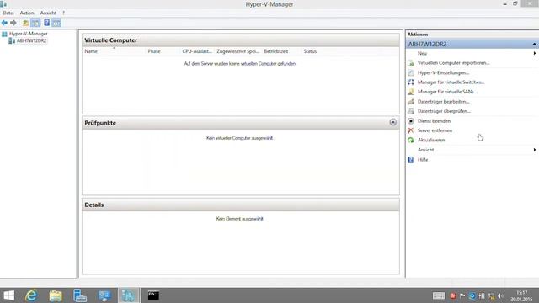Image resolution: width=539 pixels, height=303 pixels.
Task: Open Hyper-V-Einstellungen...
Action: [x=443, y=73]
